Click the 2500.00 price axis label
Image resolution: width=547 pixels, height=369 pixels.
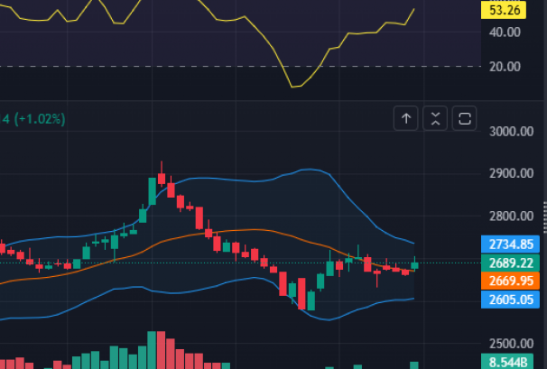click(512, 344)
